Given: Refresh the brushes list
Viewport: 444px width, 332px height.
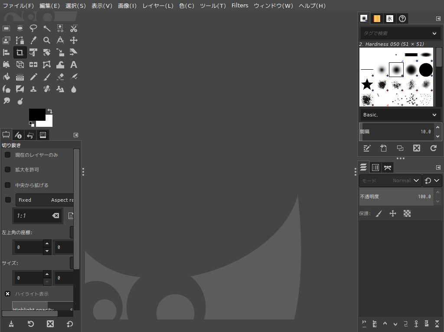Looking at the screenshot, I should pyautogui.click(x=434, y=148).
